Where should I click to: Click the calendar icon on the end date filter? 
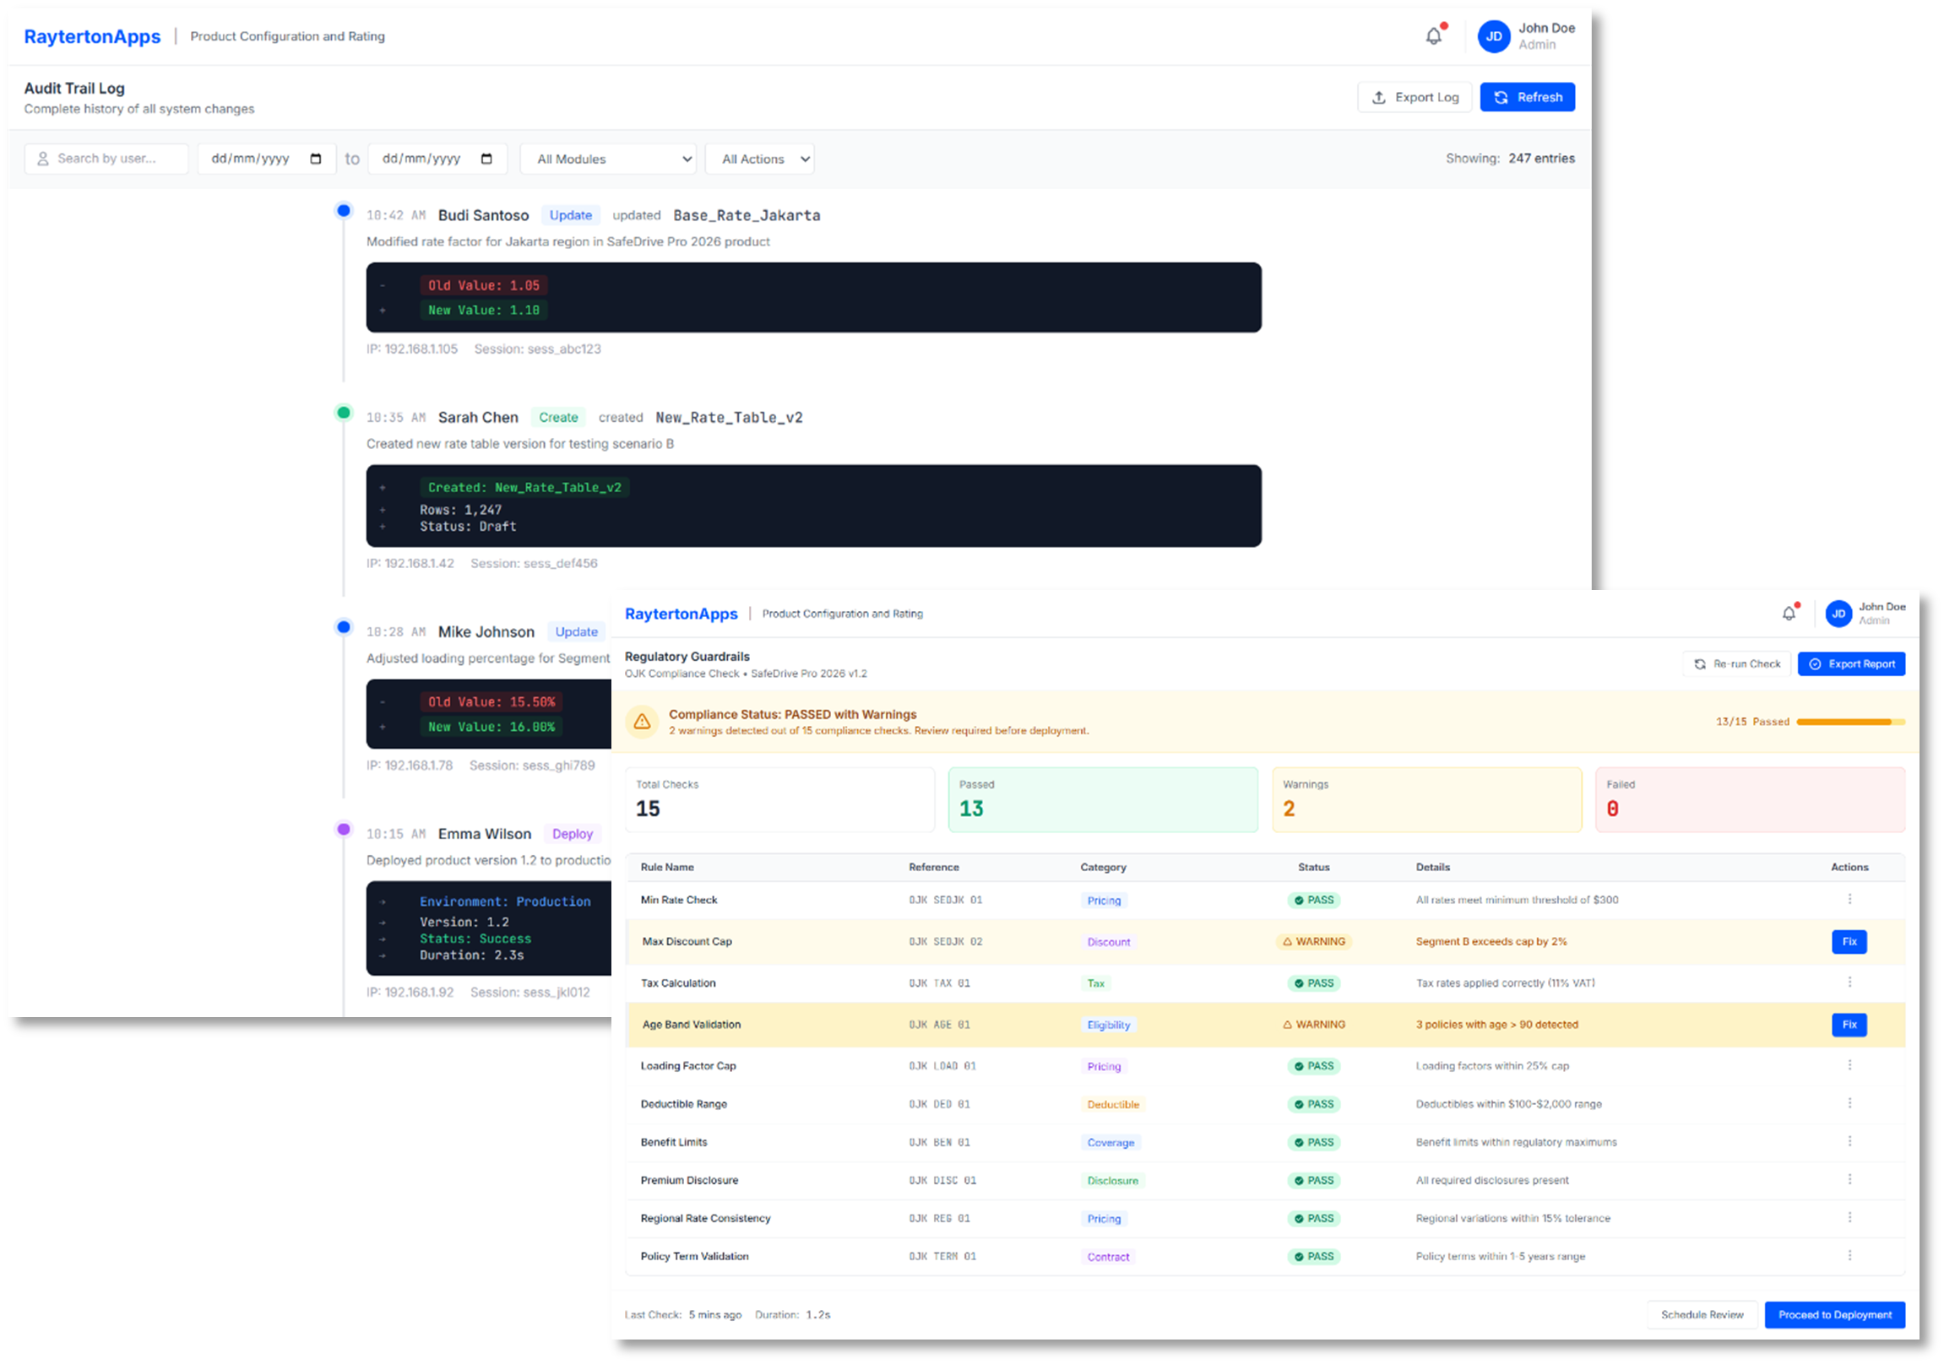[488, 158]
